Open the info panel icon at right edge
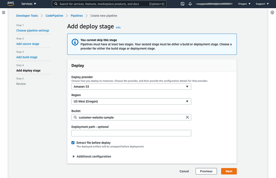 (x=272, y=12)
